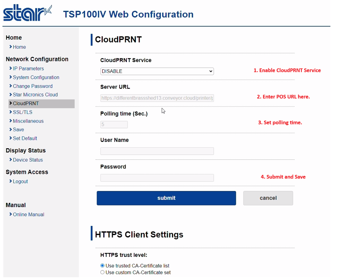Click the Polling time field
This screenshot has height=280, width=343.
114,124
